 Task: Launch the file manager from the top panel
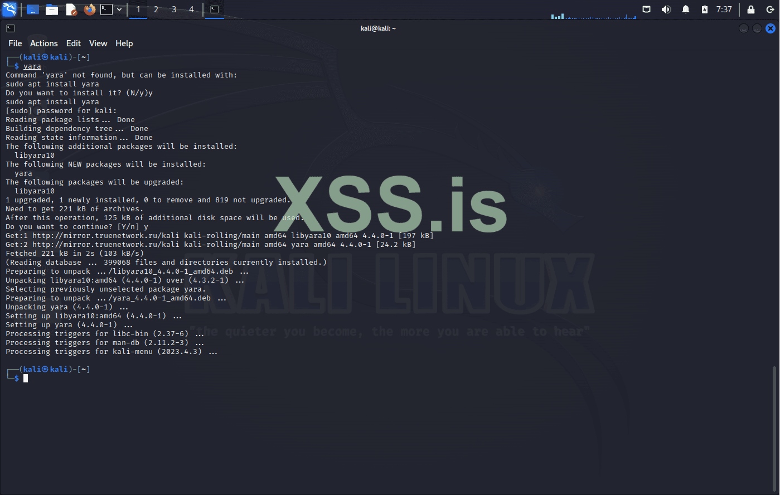pos(52,9)
